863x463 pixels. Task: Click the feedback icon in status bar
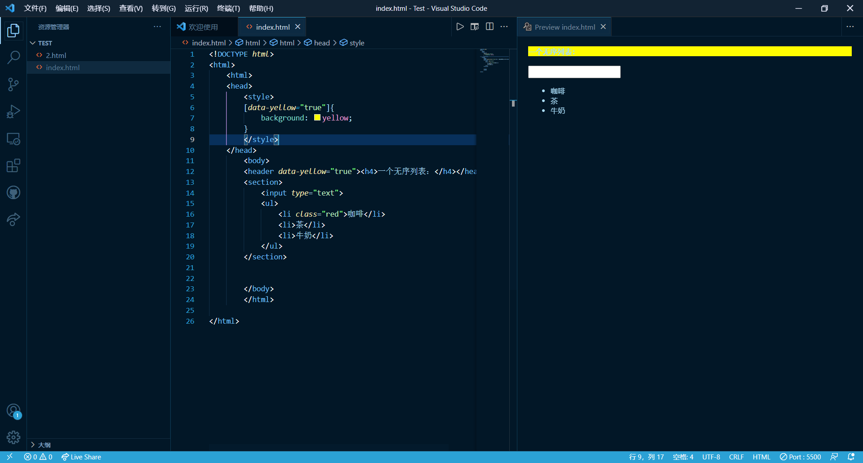(834, 457)
